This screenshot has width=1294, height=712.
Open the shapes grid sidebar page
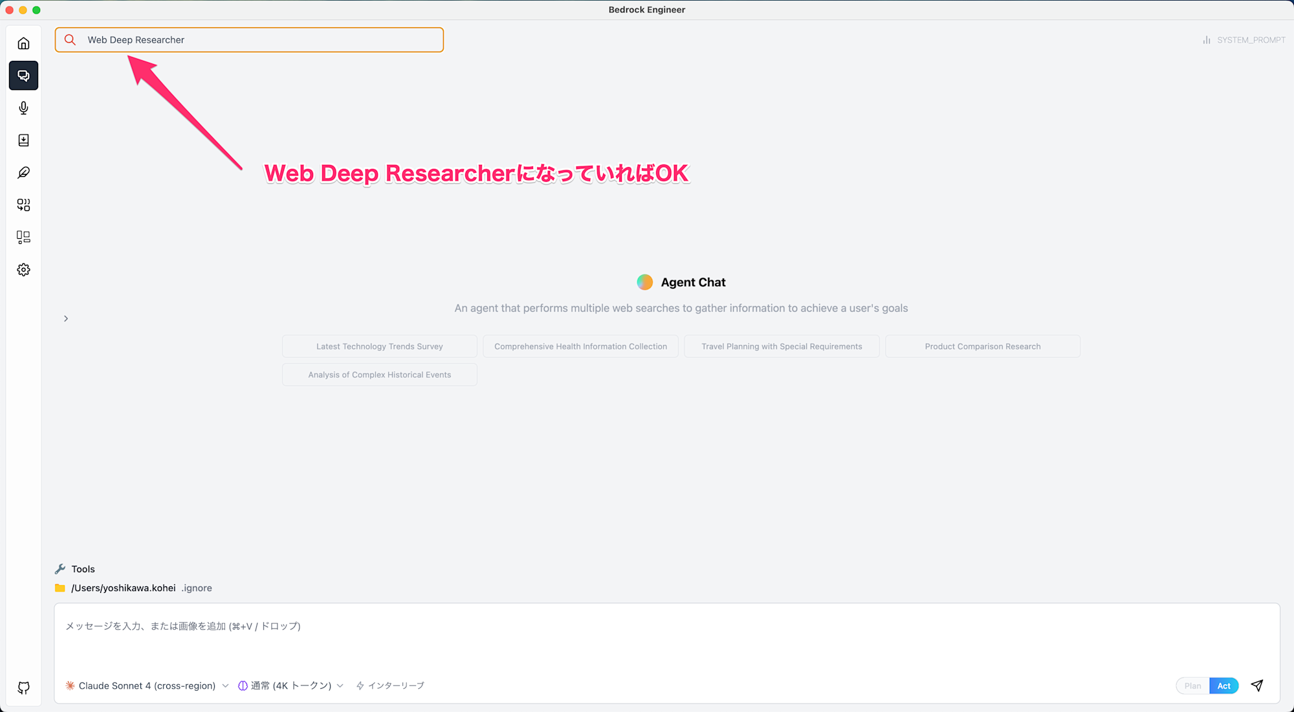(x=23, y=205)
